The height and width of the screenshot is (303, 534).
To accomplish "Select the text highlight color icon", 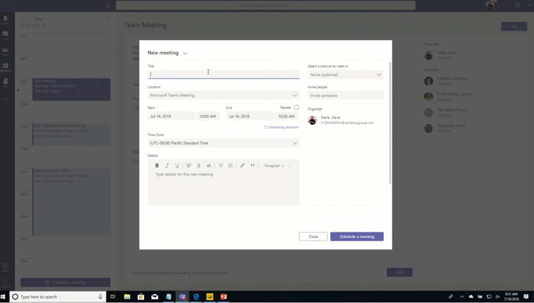I will click(189, 165).
